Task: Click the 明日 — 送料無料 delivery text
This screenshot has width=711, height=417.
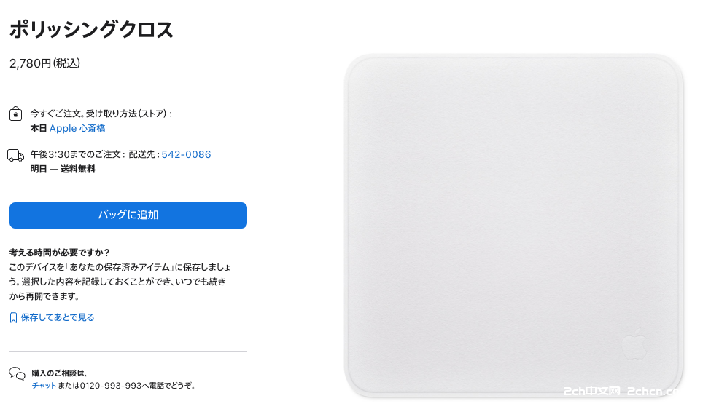Action: (x=63, y=169)
